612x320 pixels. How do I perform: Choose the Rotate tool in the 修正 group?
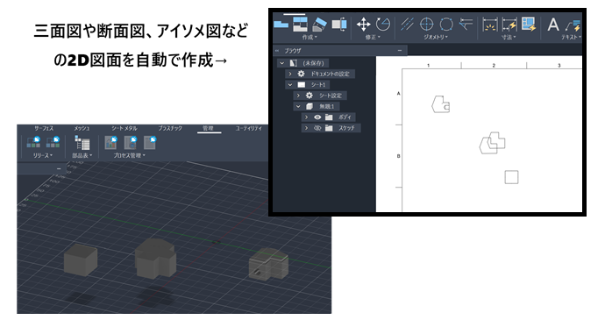click(383, 25)
